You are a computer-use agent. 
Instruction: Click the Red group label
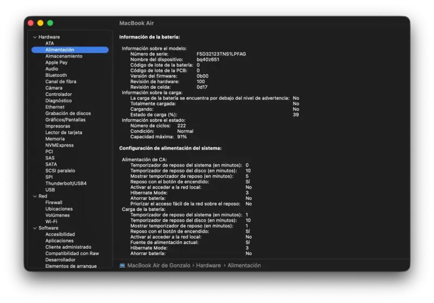[x=43, y=196]
